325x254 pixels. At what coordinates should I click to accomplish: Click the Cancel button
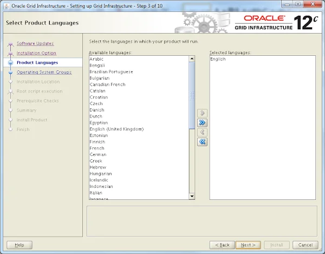(305, 245)
